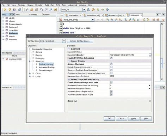Collapse the Memory Usage and Leak Checking section
Screen dimensions: 167x136
point(69,79)
